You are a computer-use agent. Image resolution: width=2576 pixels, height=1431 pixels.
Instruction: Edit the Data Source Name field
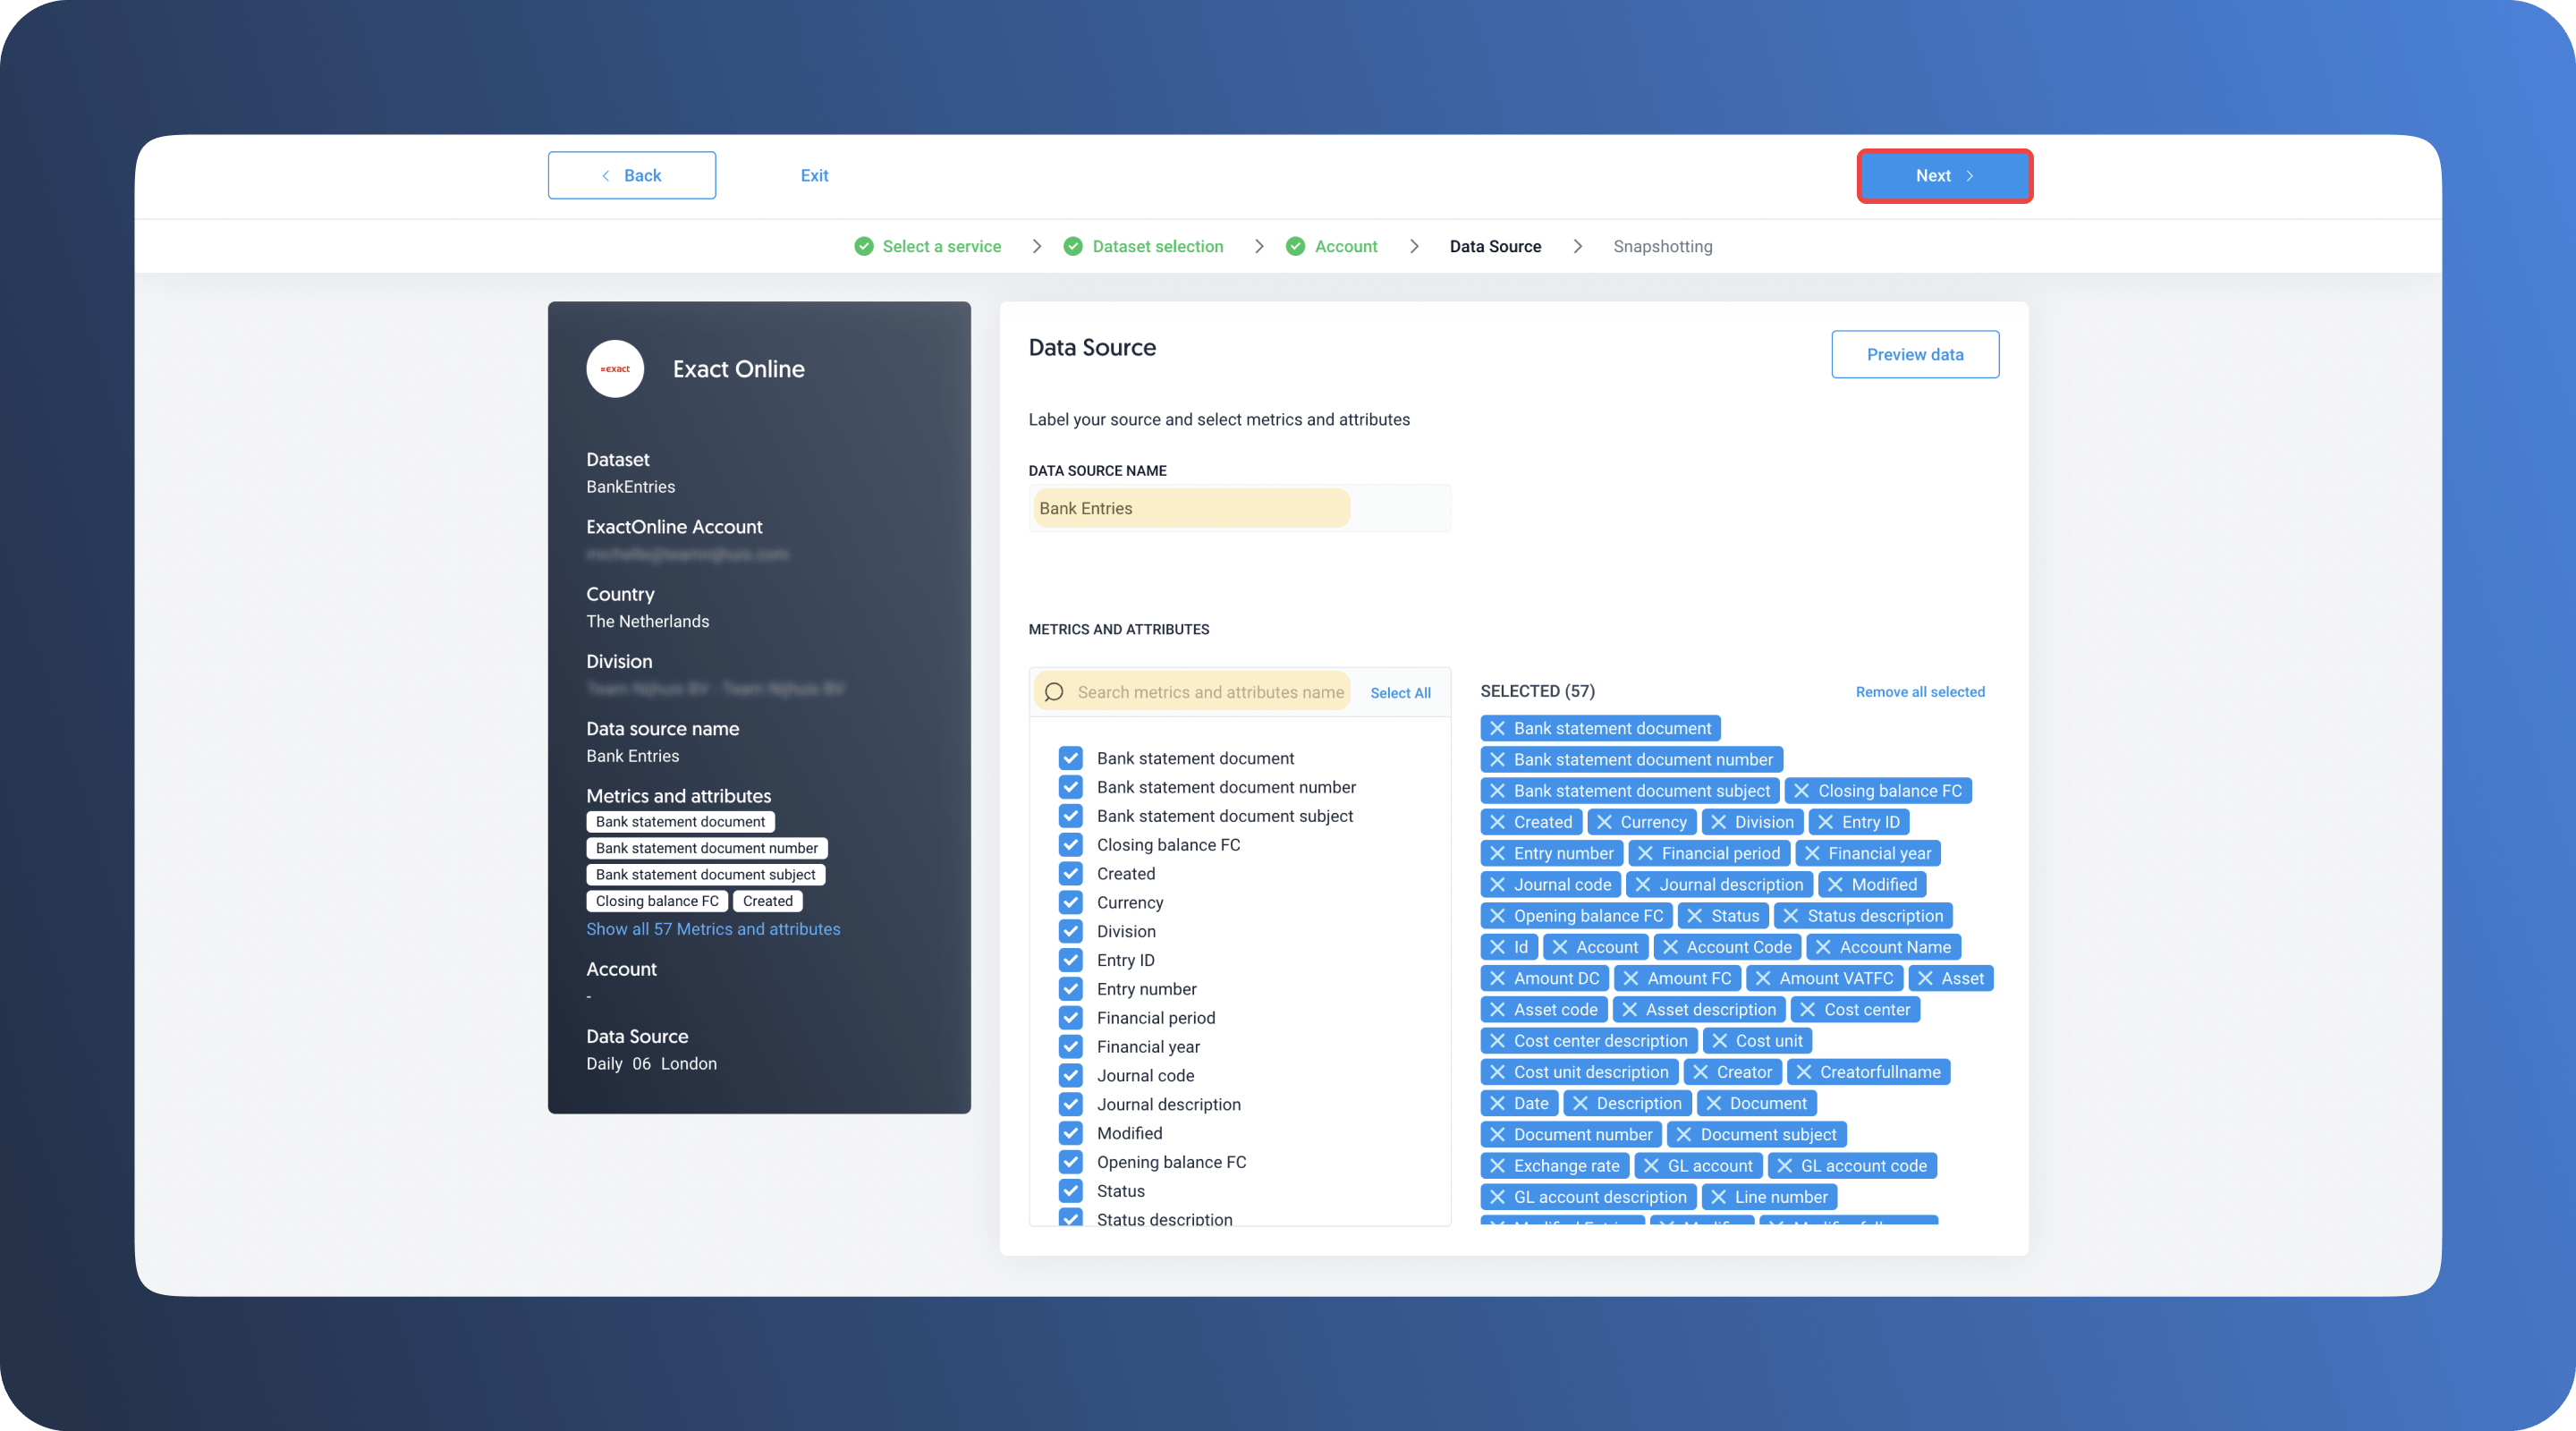tap(1239, 508)
